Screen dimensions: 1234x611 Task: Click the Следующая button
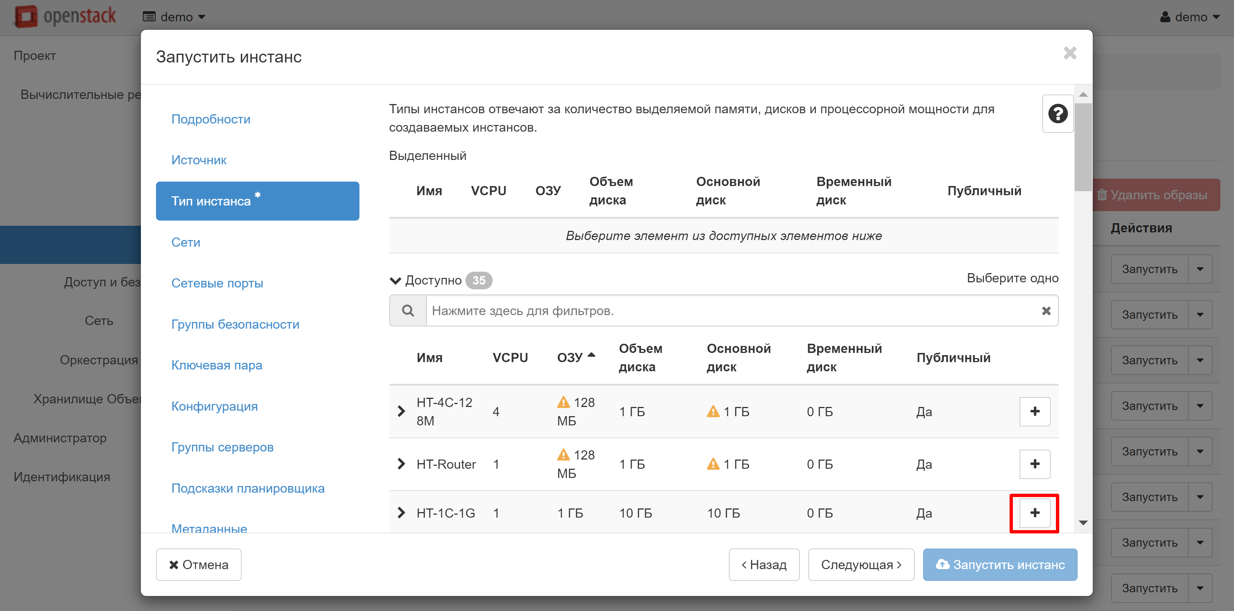tap(861, 565)
